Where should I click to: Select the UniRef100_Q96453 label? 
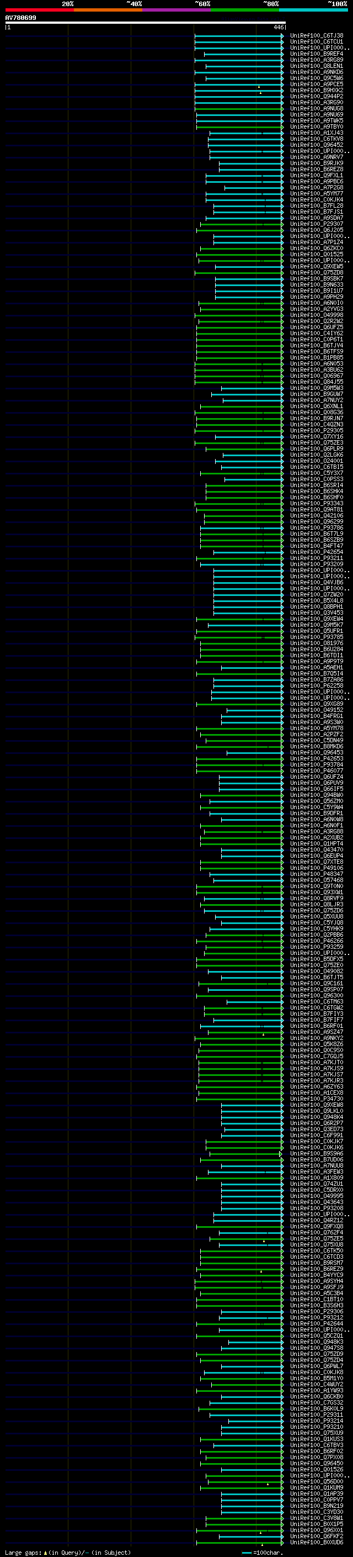tap(317, 752)
